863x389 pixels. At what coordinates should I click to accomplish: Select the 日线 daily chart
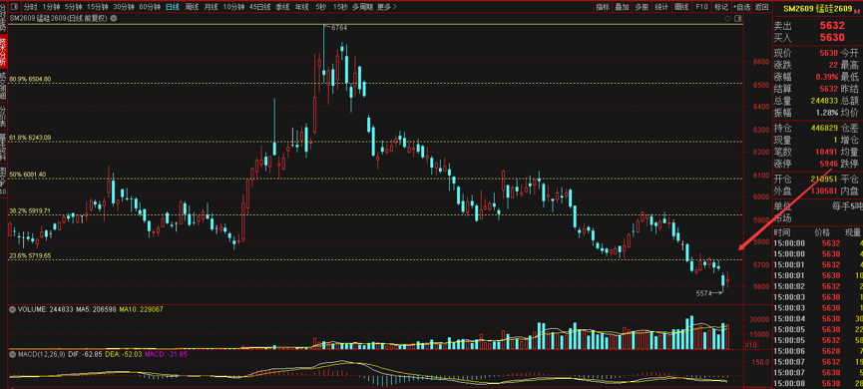pos(173,7)
